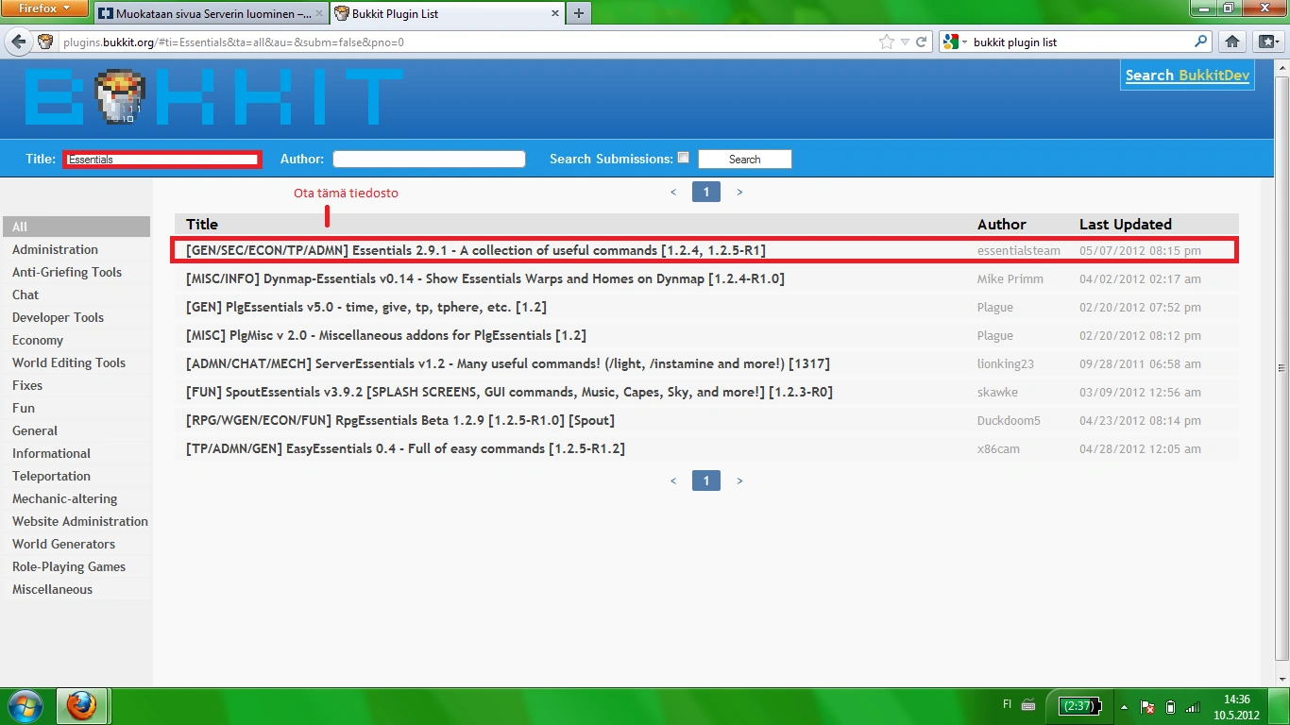The height and width of the screenshot is (725, 1290).
Task: Open the address bar history dropdown arrow
Action: pos(905,42)
